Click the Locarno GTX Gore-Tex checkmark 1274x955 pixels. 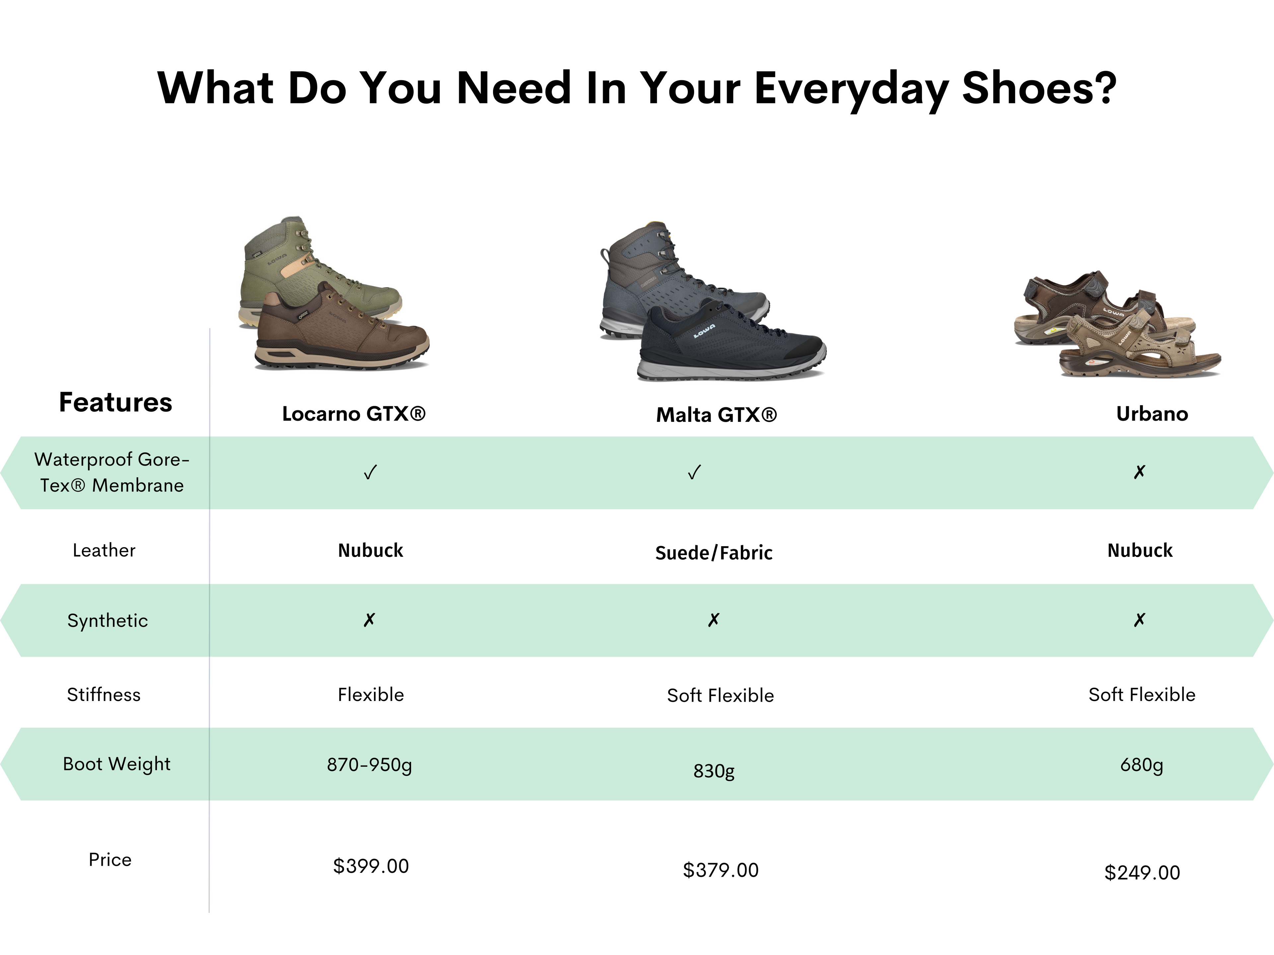tap(370, 473)
